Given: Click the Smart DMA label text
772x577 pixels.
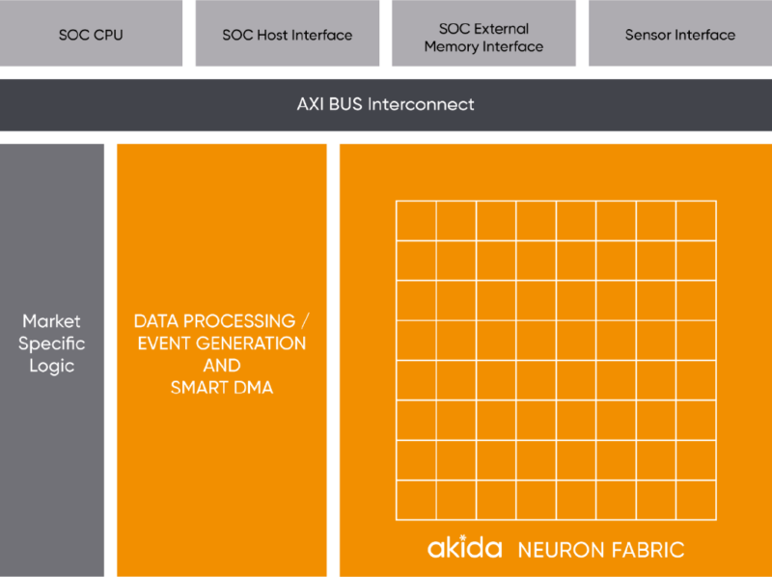Looking at the screenshot, I should click(x=221, y=387).
